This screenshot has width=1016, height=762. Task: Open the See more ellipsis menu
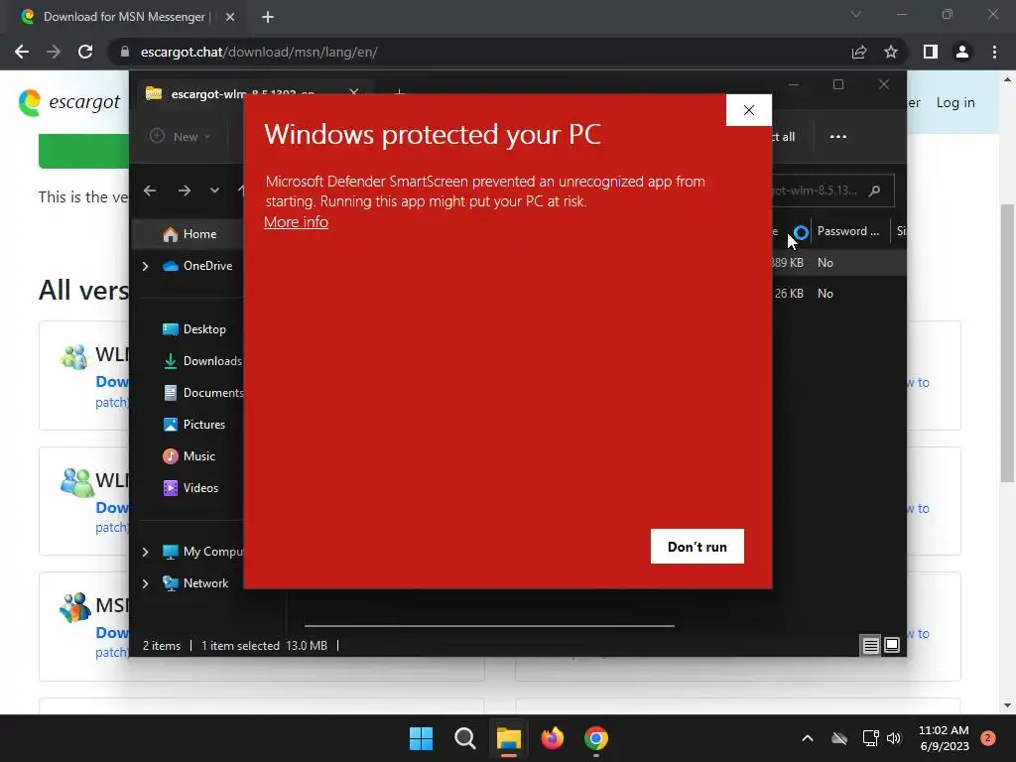[x=838, y=137]
